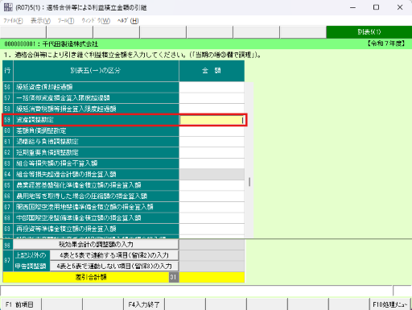Open 4表と5表で連動しない項目(留保3)の入力
This screenshot has height=310, width=412.
(114, 267)
